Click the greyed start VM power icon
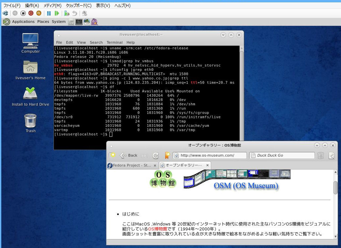 pos(15,14)
